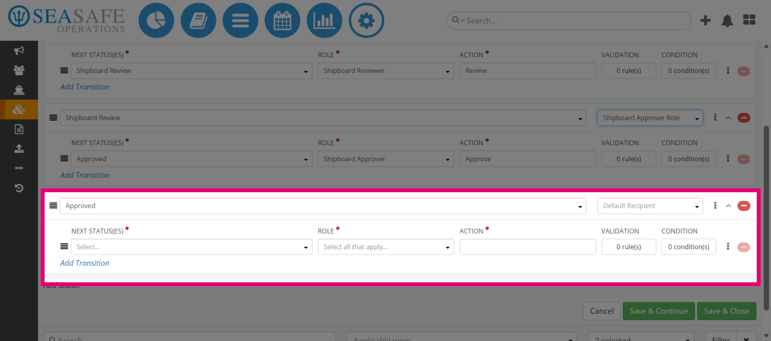Open 0 rule(s) for Approve action
The width and height of the screenshot is (771, 341).
click(x=628, y=159)
